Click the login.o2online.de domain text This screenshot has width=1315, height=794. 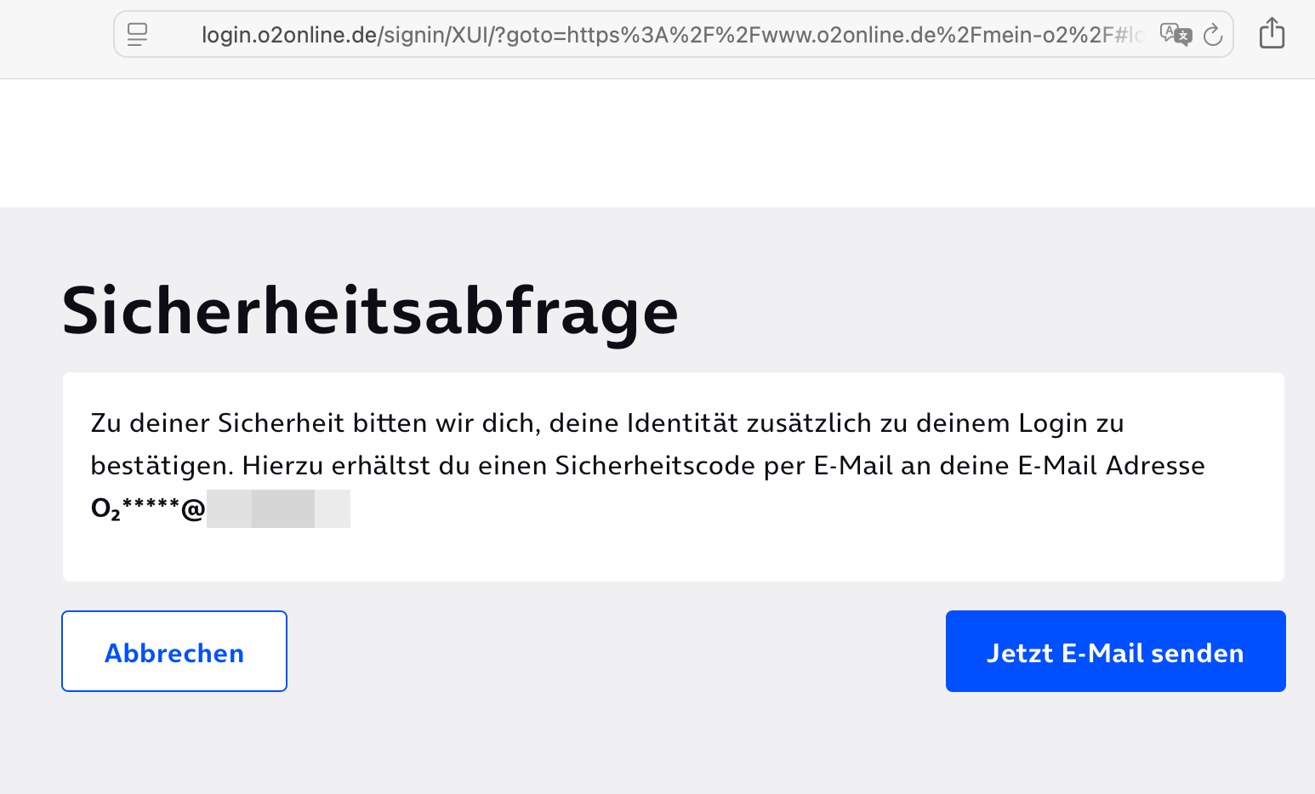pyautogui.click(x=289, y=35)
